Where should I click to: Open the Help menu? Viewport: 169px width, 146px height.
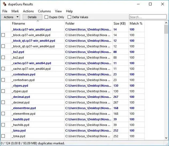[x=69, y=11]
